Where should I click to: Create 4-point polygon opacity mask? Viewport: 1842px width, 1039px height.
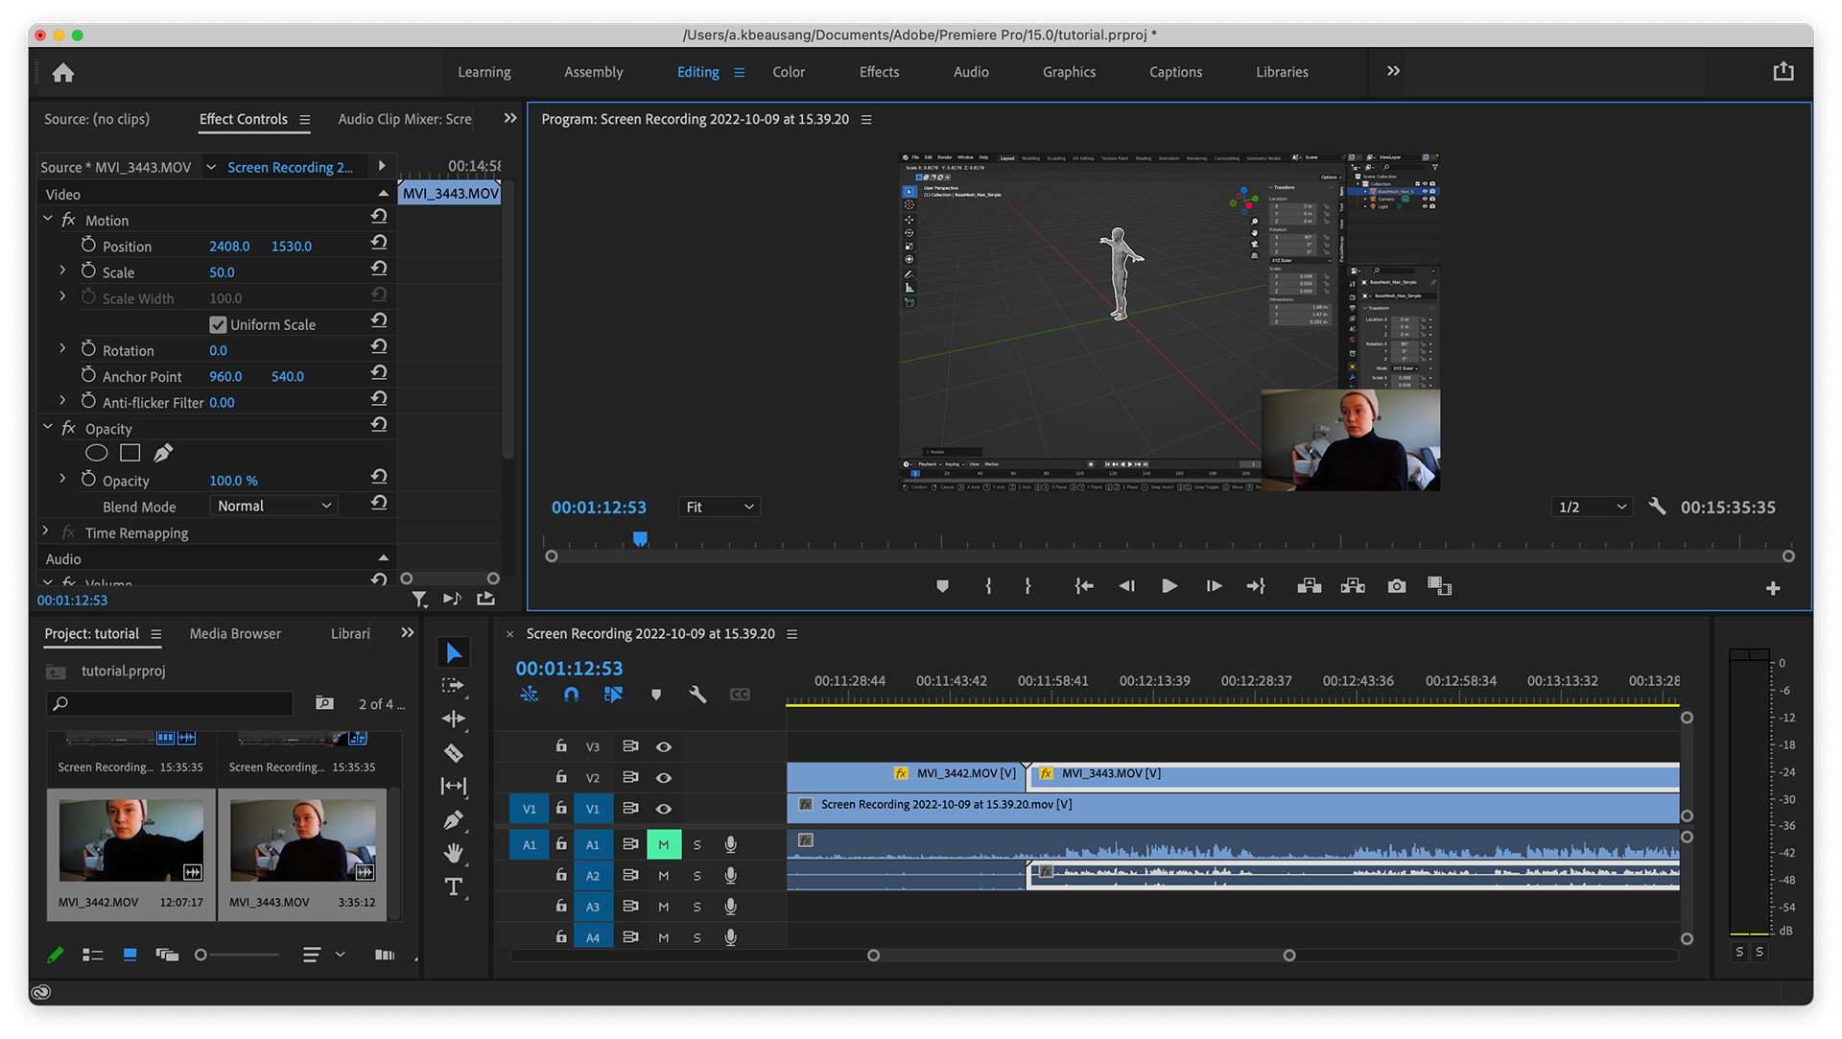pos(130,453)
